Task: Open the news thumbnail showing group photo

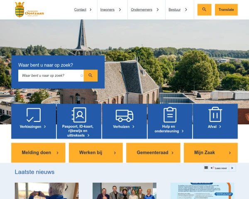Action: 124,191
